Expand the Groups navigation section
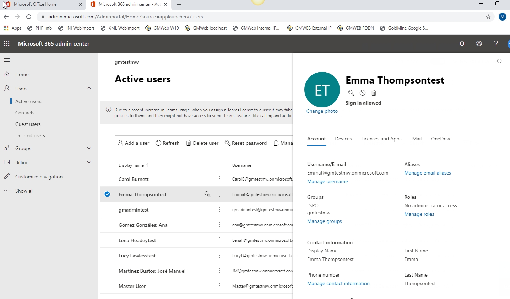 89,148
